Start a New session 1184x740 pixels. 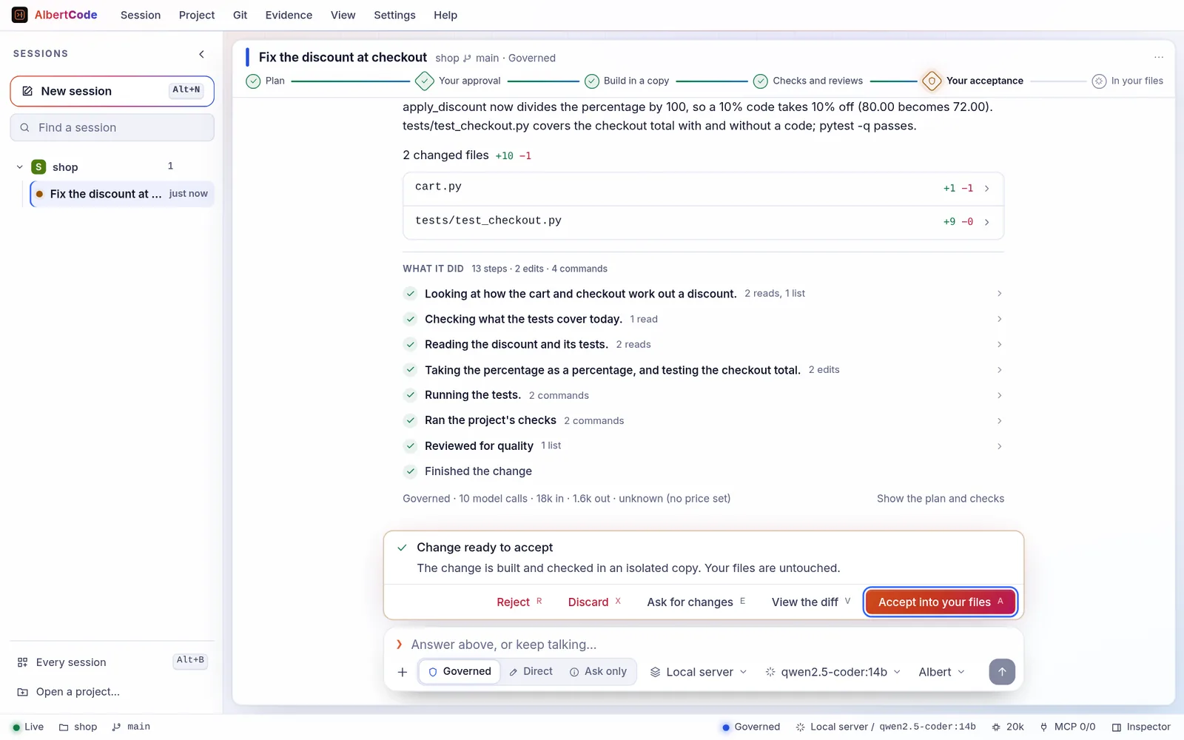(x=112, y=91)
